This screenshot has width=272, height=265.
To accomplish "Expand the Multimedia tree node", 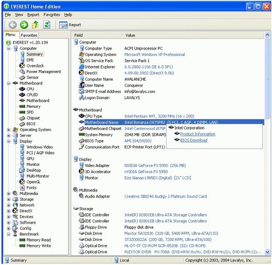I will pyautogui.click(x=9, y=194).
